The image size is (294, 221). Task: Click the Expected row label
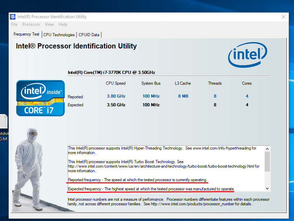[75, 105]
